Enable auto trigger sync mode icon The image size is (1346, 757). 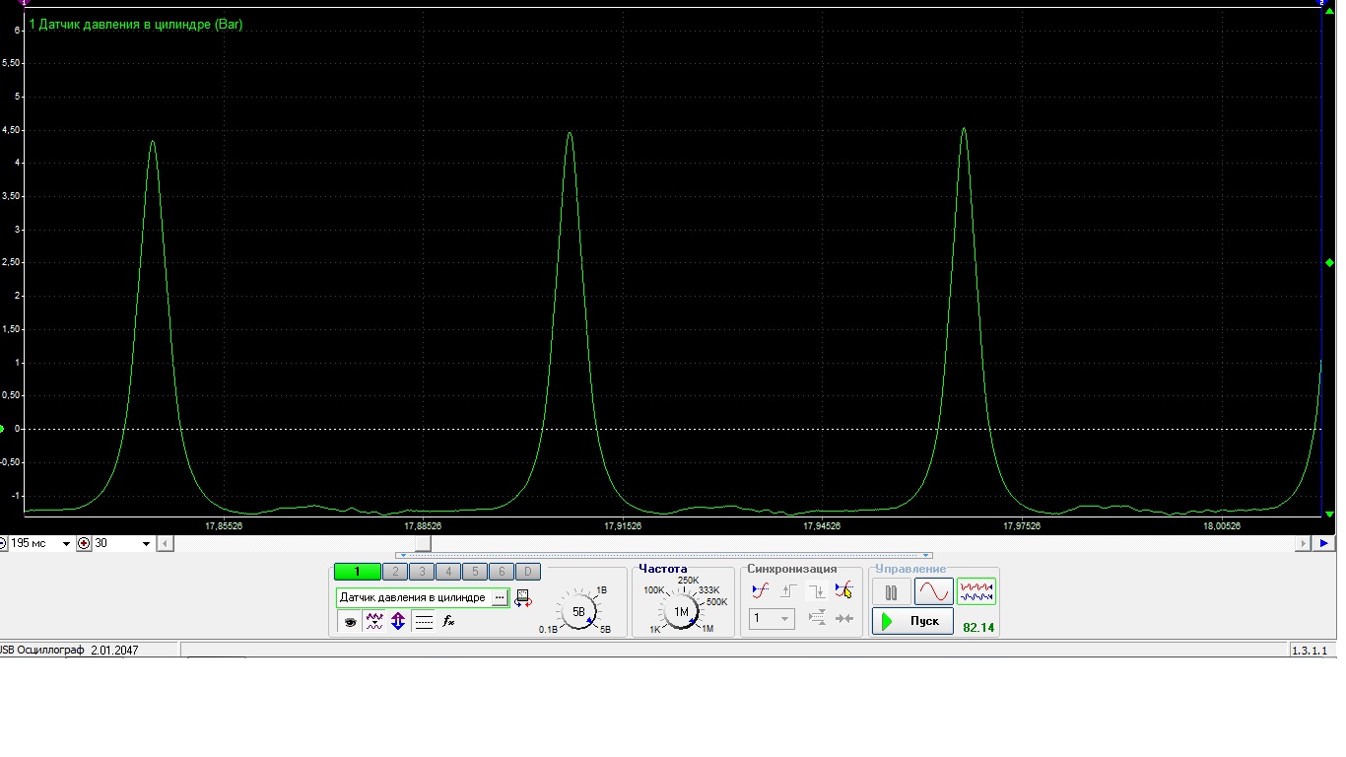pos(760,591)
